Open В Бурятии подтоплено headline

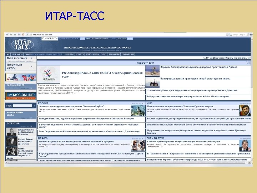89,126
